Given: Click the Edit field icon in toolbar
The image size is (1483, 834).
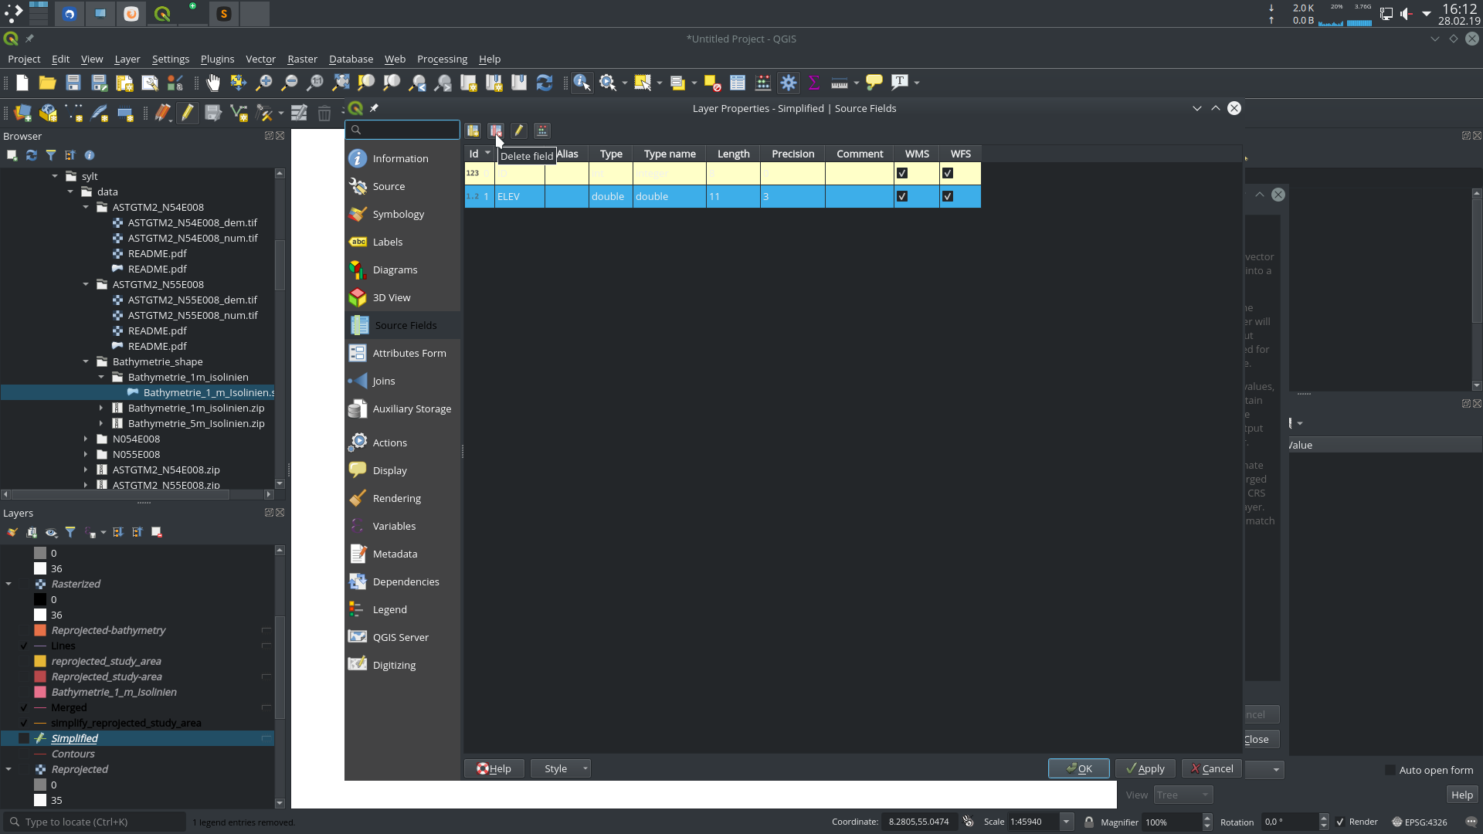Looking at the screenshot, I should tap(518, 131).
